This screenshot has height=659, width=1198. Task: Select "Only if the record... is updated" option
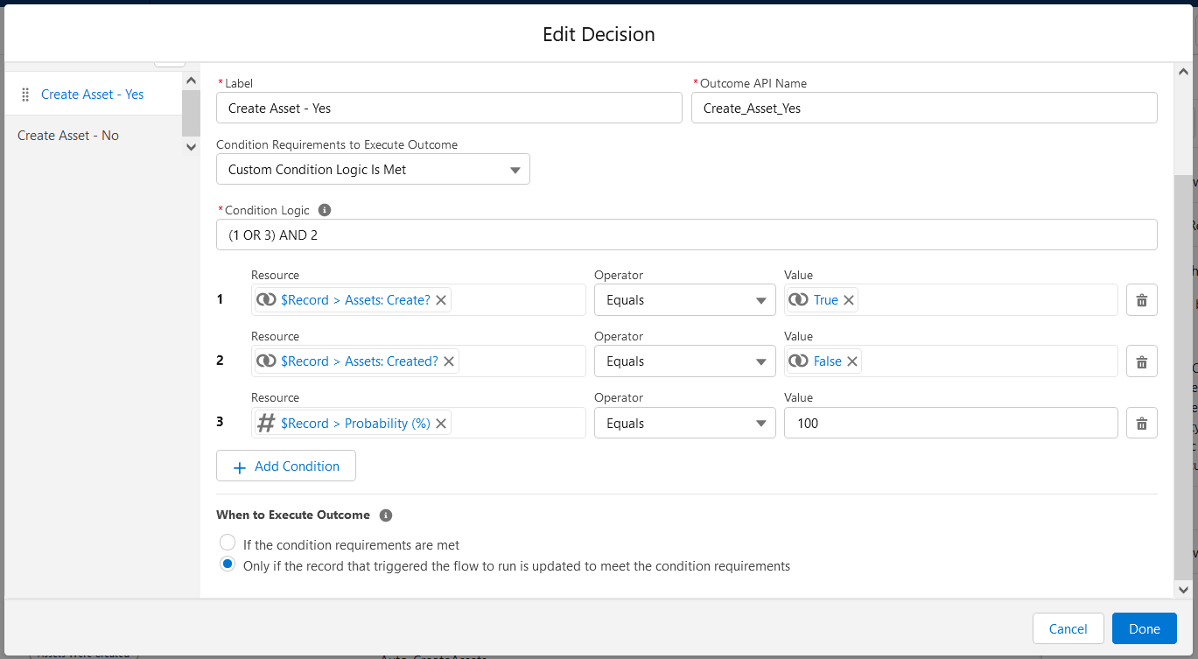click(228, 565)
